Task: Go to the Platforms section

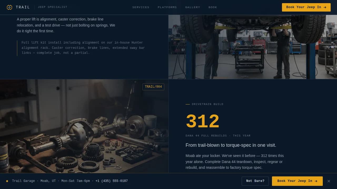Action: coord(167,7)
